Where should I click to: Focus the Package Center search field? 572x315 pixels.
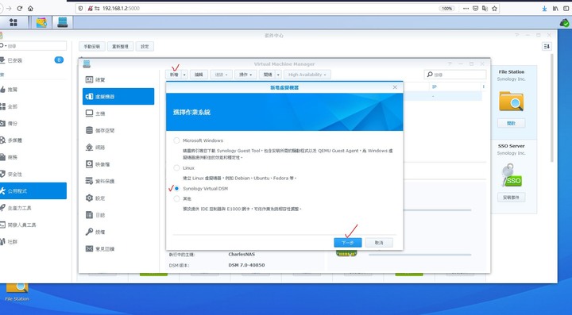33,46
